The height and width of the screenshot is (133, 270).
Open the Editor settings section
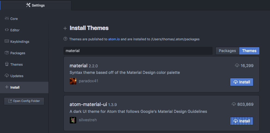tap(15, 30)
